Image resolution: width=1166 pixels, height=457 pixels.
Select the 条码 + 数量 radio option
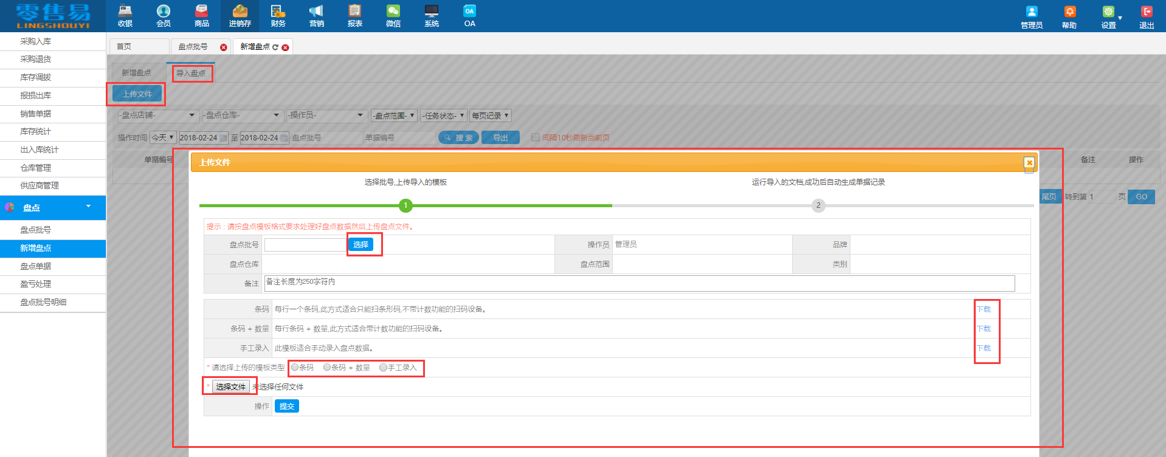[x=327, y=367]
